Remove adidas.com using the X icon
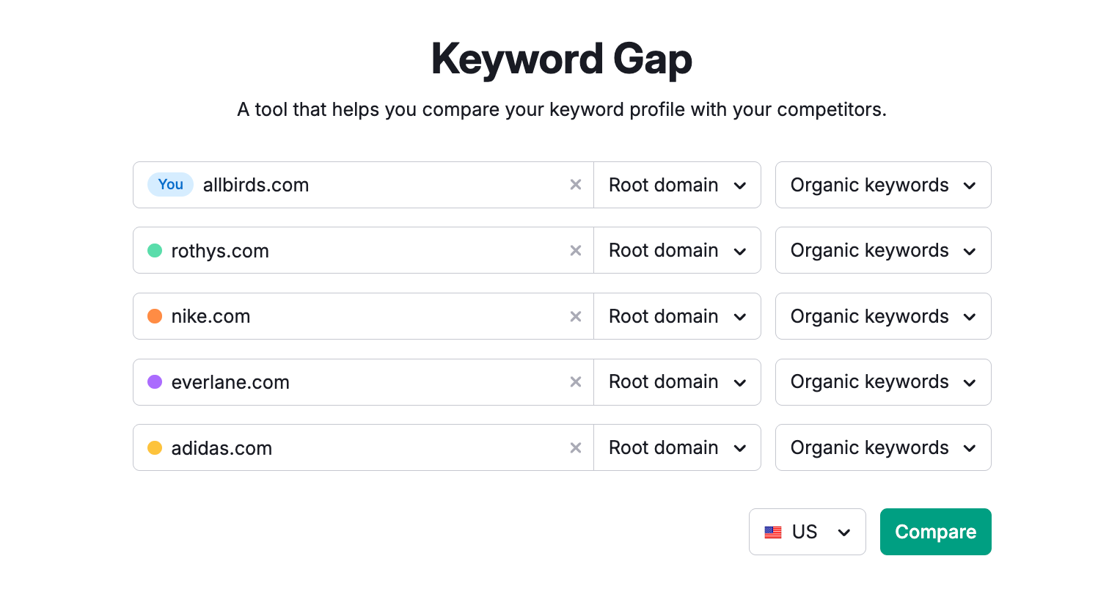Viewport: 1109px width, 600px height. coord(575,447)
